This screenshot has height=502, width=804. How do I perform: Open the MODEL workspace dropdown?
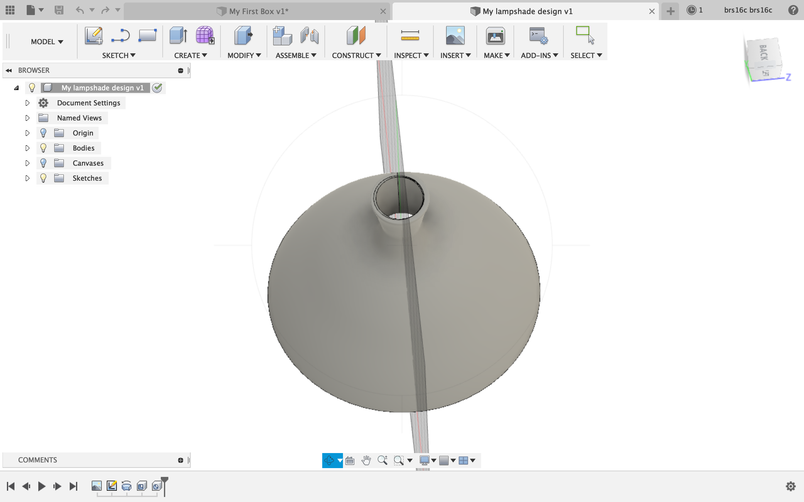[47, 42]
